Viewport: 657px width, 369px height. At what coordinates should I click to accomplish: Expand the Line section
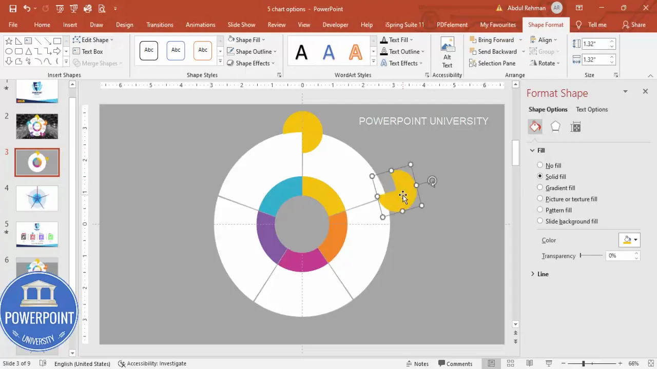click(539, 274)
